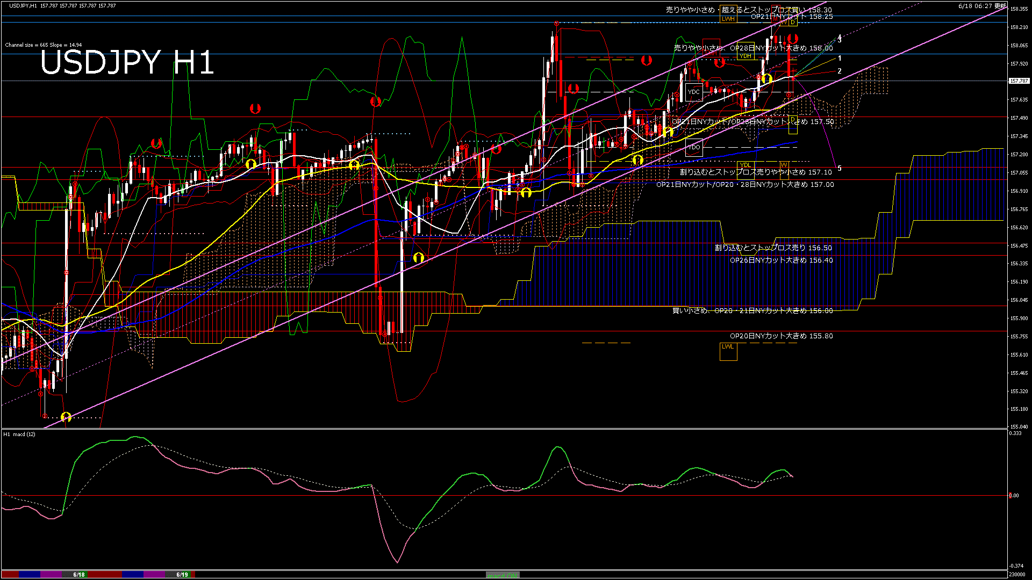Screen dimensions: 1032x580
Task: Click the 6/18 date marker on timeline
Action: (x=79, y=575)
